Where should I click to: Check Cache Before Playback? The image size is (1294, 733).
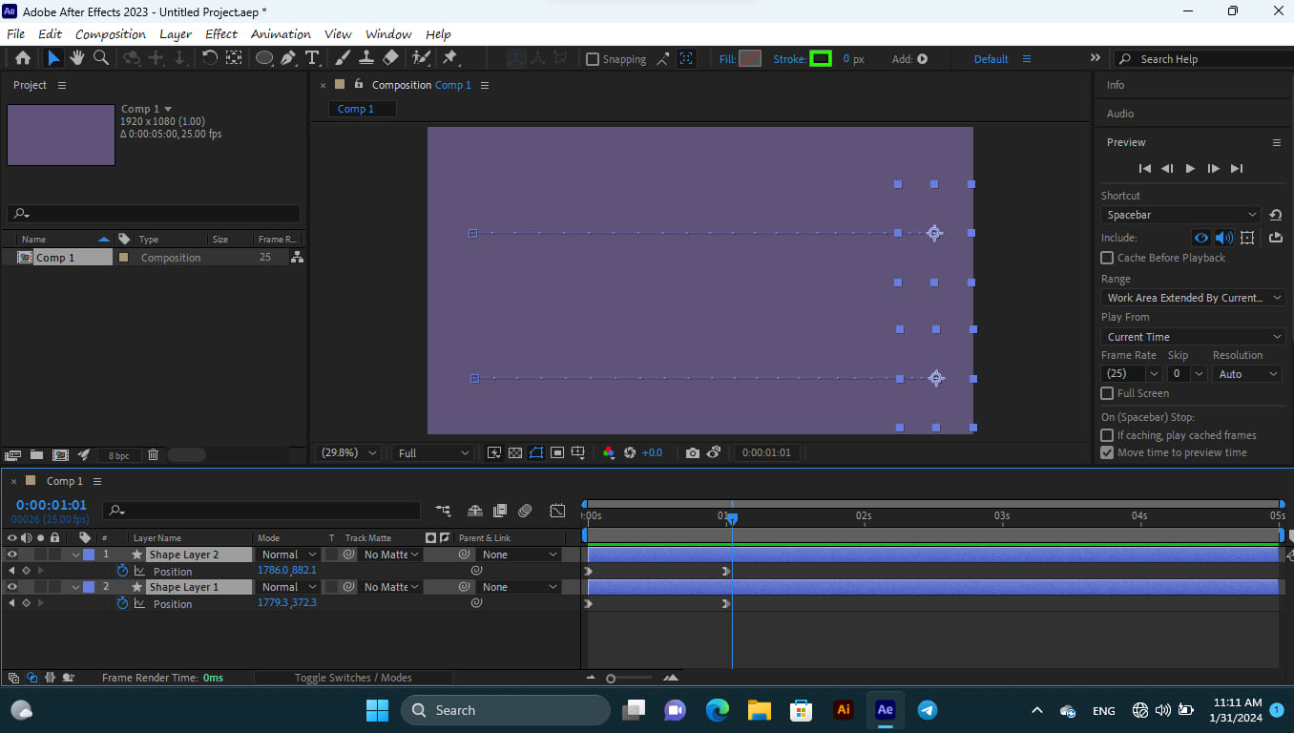(x=1107, y=258)
